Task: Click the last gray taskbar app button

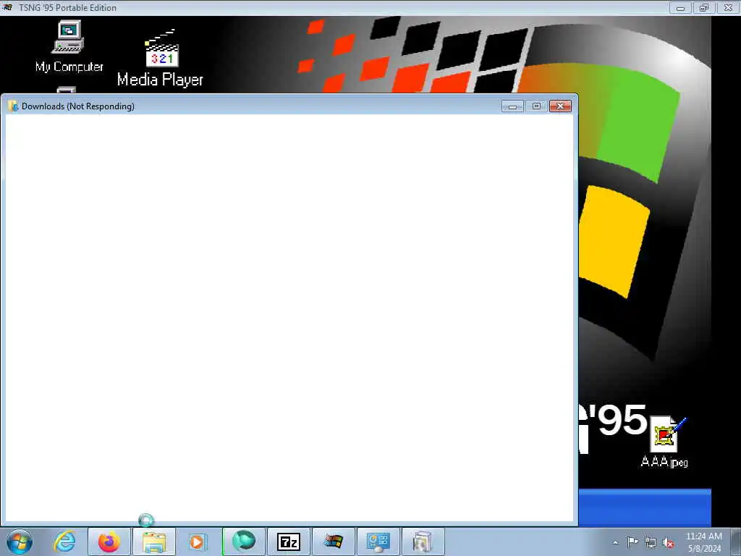Action: point(423,542)
